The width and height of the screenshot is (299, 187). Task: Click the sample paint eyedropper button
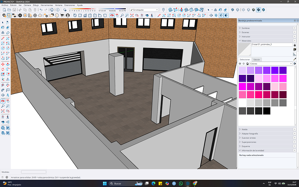tap(295, 60)
